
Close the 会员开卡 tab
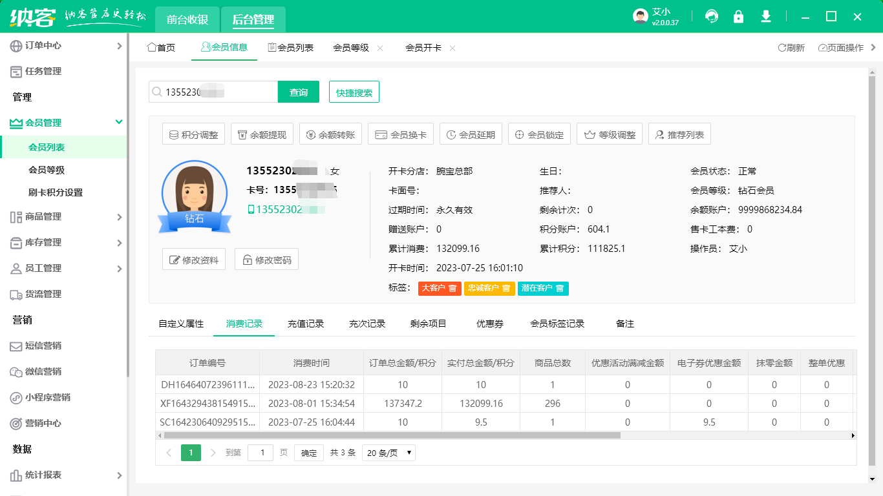point(452,48)
